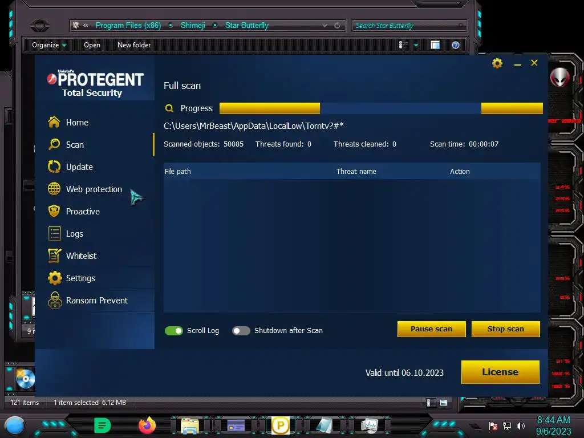The image size is (584, 438).
Task: Open the Start orb
Action: point(15,425)
